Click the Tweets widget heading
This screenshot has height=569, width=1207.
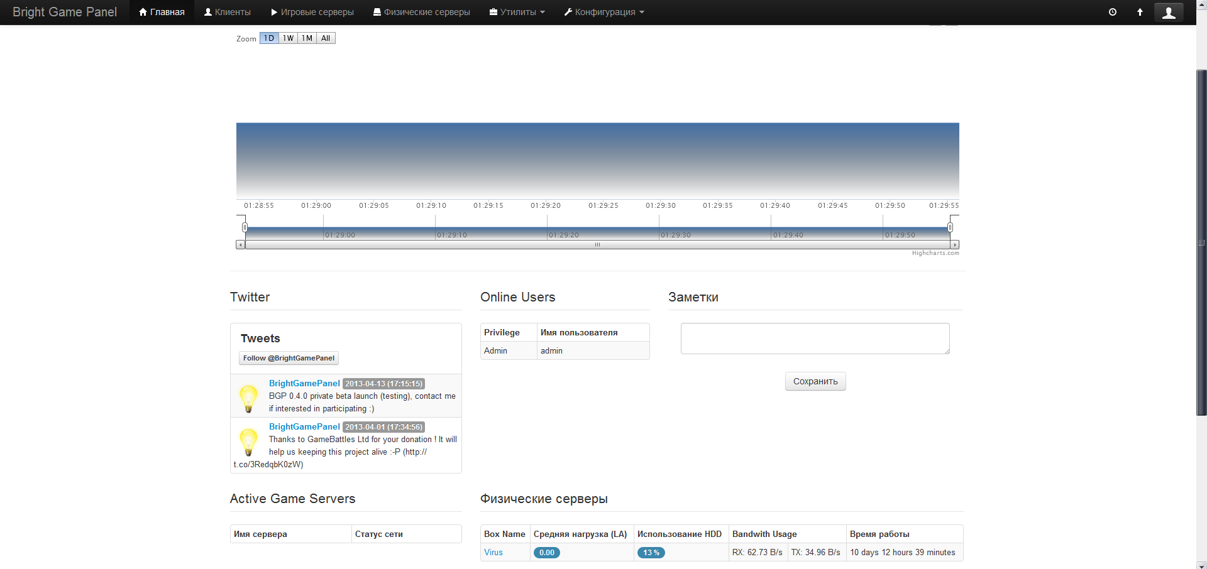[x=260, y=339]
